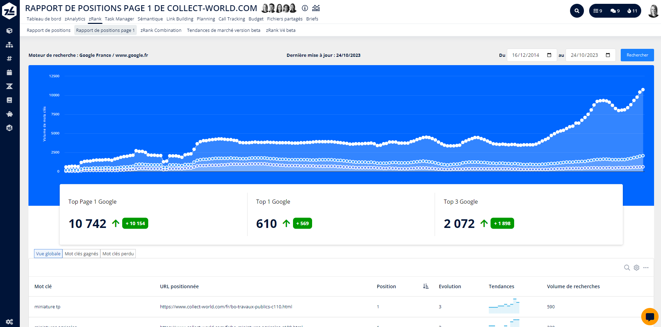The image size is (661, 327).
Task: Click the team member avatars group
Action: coord(279,8)
